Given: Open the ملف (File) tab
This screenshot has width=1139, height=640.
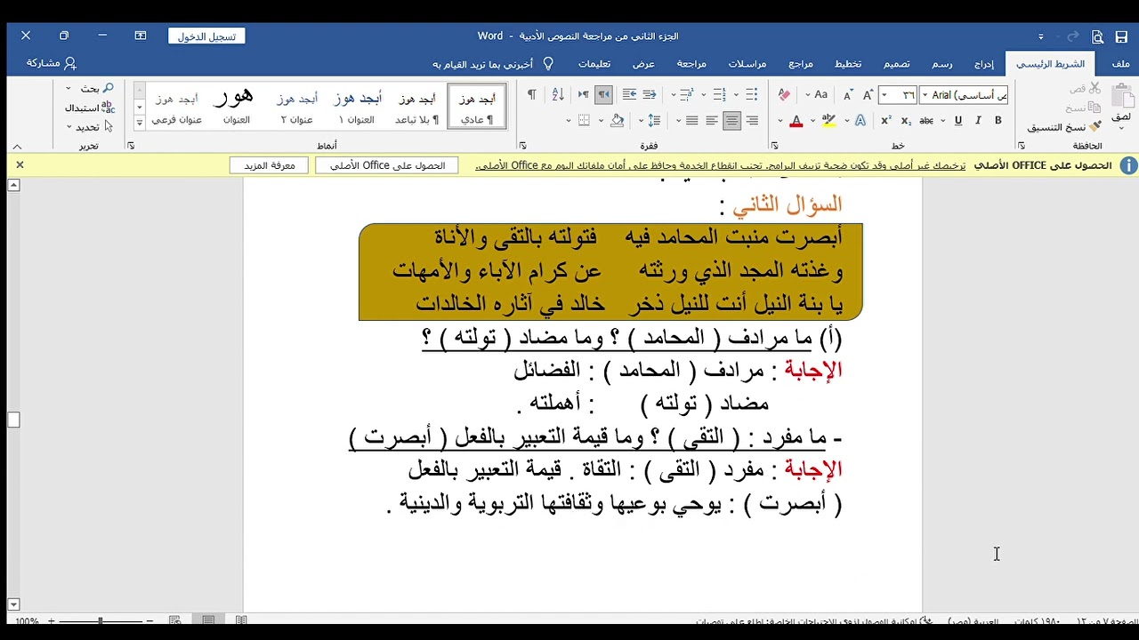Looking at the screenshot, I should pyautogui.click(x=1120, y=64).
